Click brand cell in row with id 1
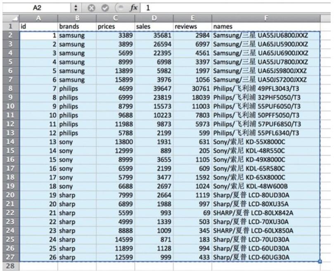 click(x=77, y=35)
